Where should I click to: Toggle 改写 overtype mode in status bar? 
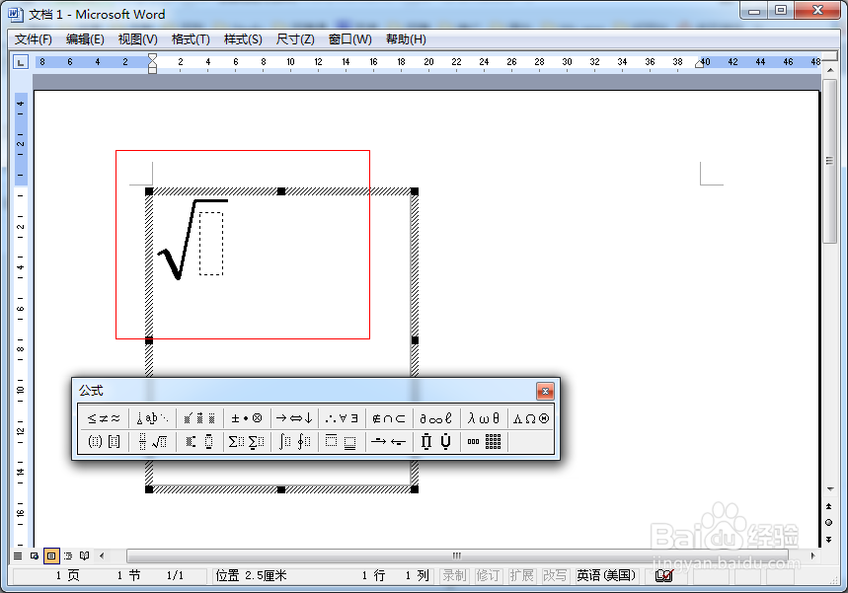coord(555,575)
